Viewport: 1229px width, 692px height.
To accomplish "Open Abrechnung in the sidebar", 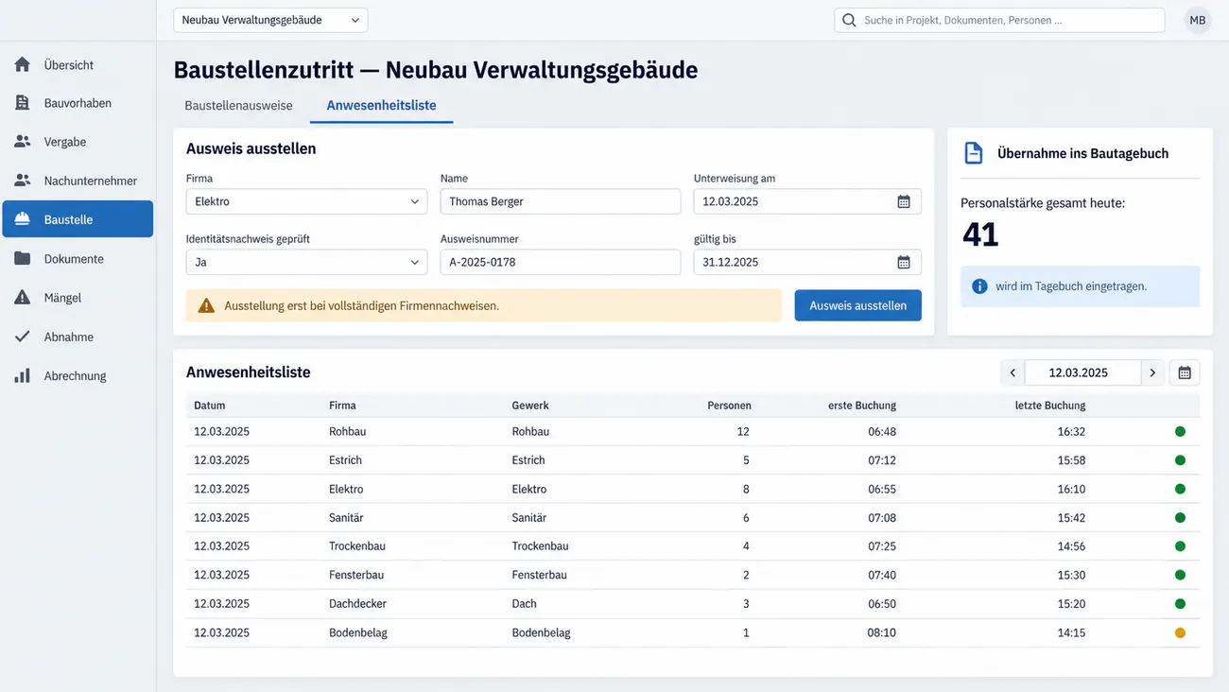I will (x=78, y=375).
